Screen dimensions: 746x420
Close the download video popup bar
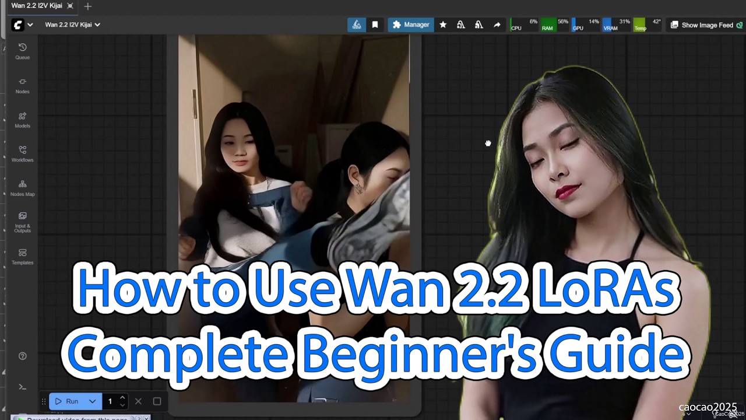[x=146, y=418]
